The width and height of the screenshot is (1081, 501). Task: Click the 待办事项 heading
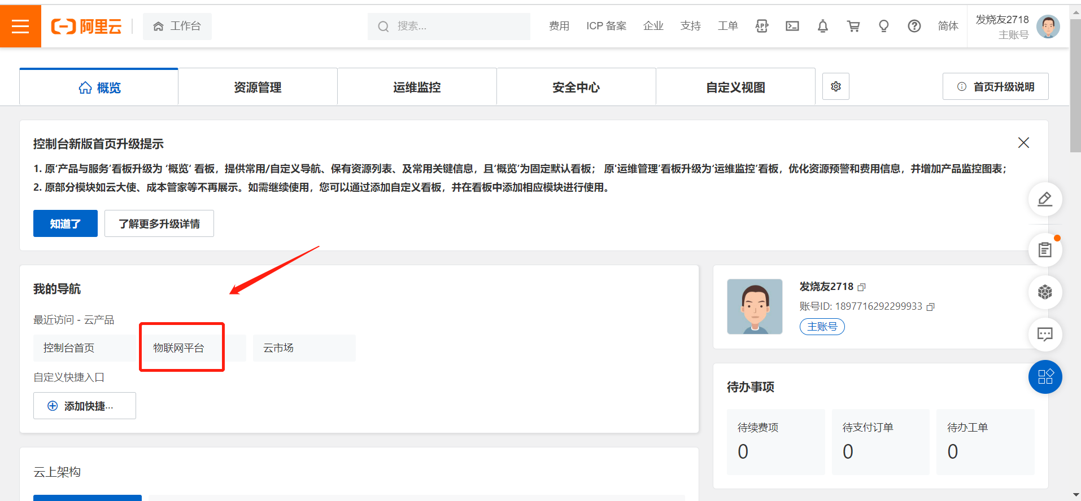[751, 387]
